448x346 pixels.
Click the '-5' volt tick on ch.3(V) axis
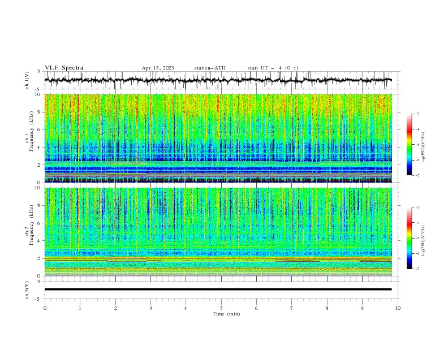(38, 299)
